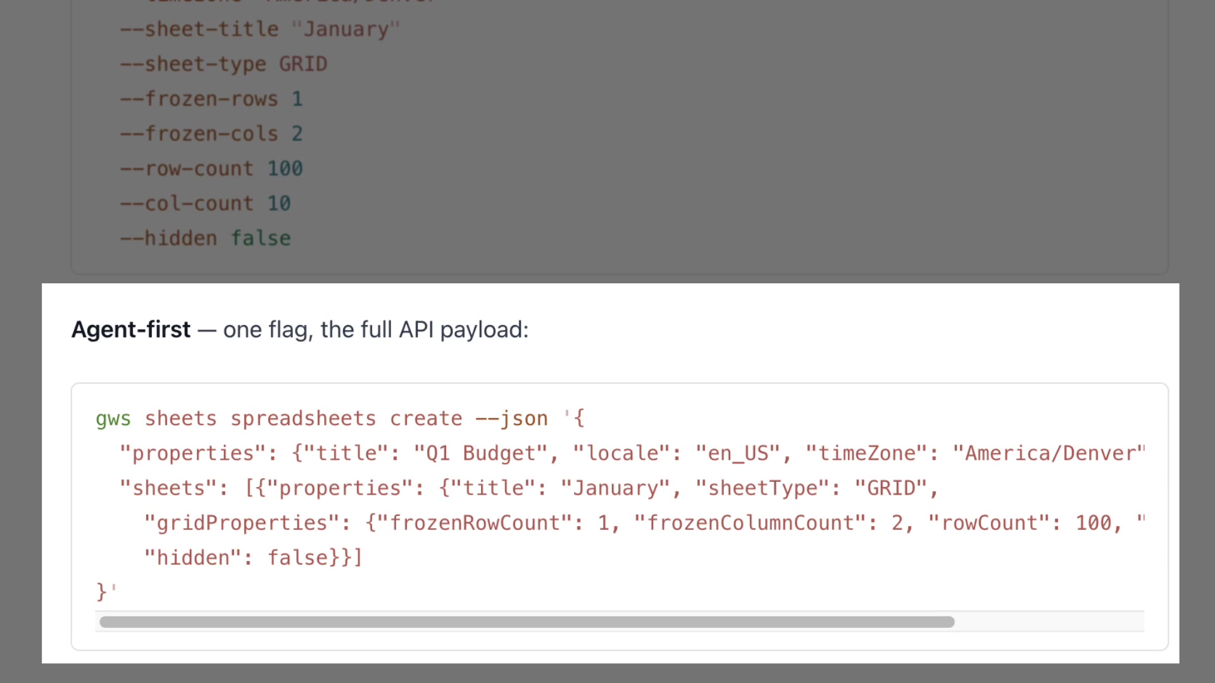Viewport: 1215px width, 683px height.
Task: Click the --col-count 10 flag
Action: pyautogui.click(x=206, y=203)
